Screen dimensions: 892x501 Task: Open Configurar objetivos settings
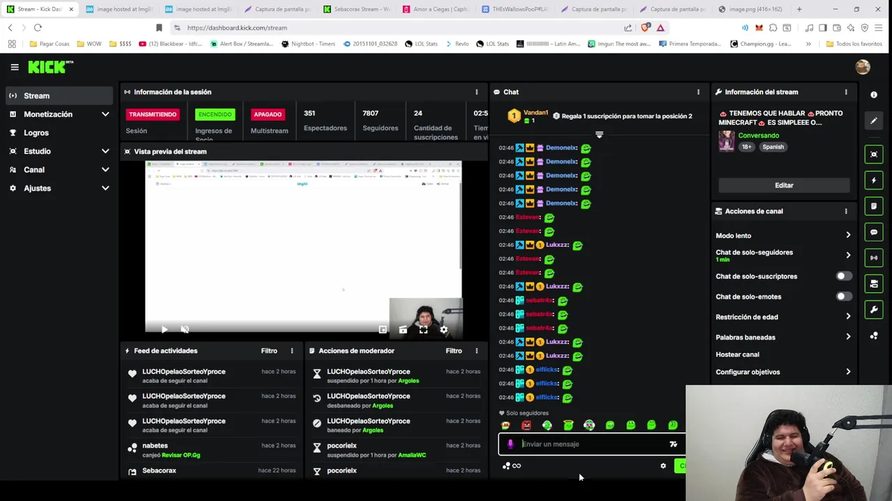pos(783,372)
